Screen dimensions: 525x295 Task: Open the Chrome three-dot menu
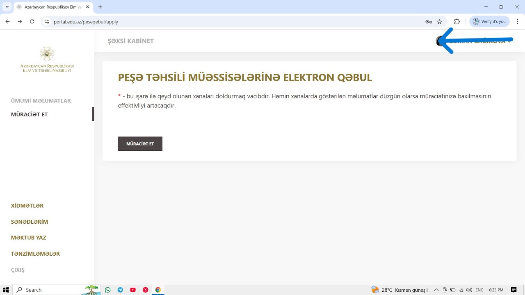[x=517, y=22]
